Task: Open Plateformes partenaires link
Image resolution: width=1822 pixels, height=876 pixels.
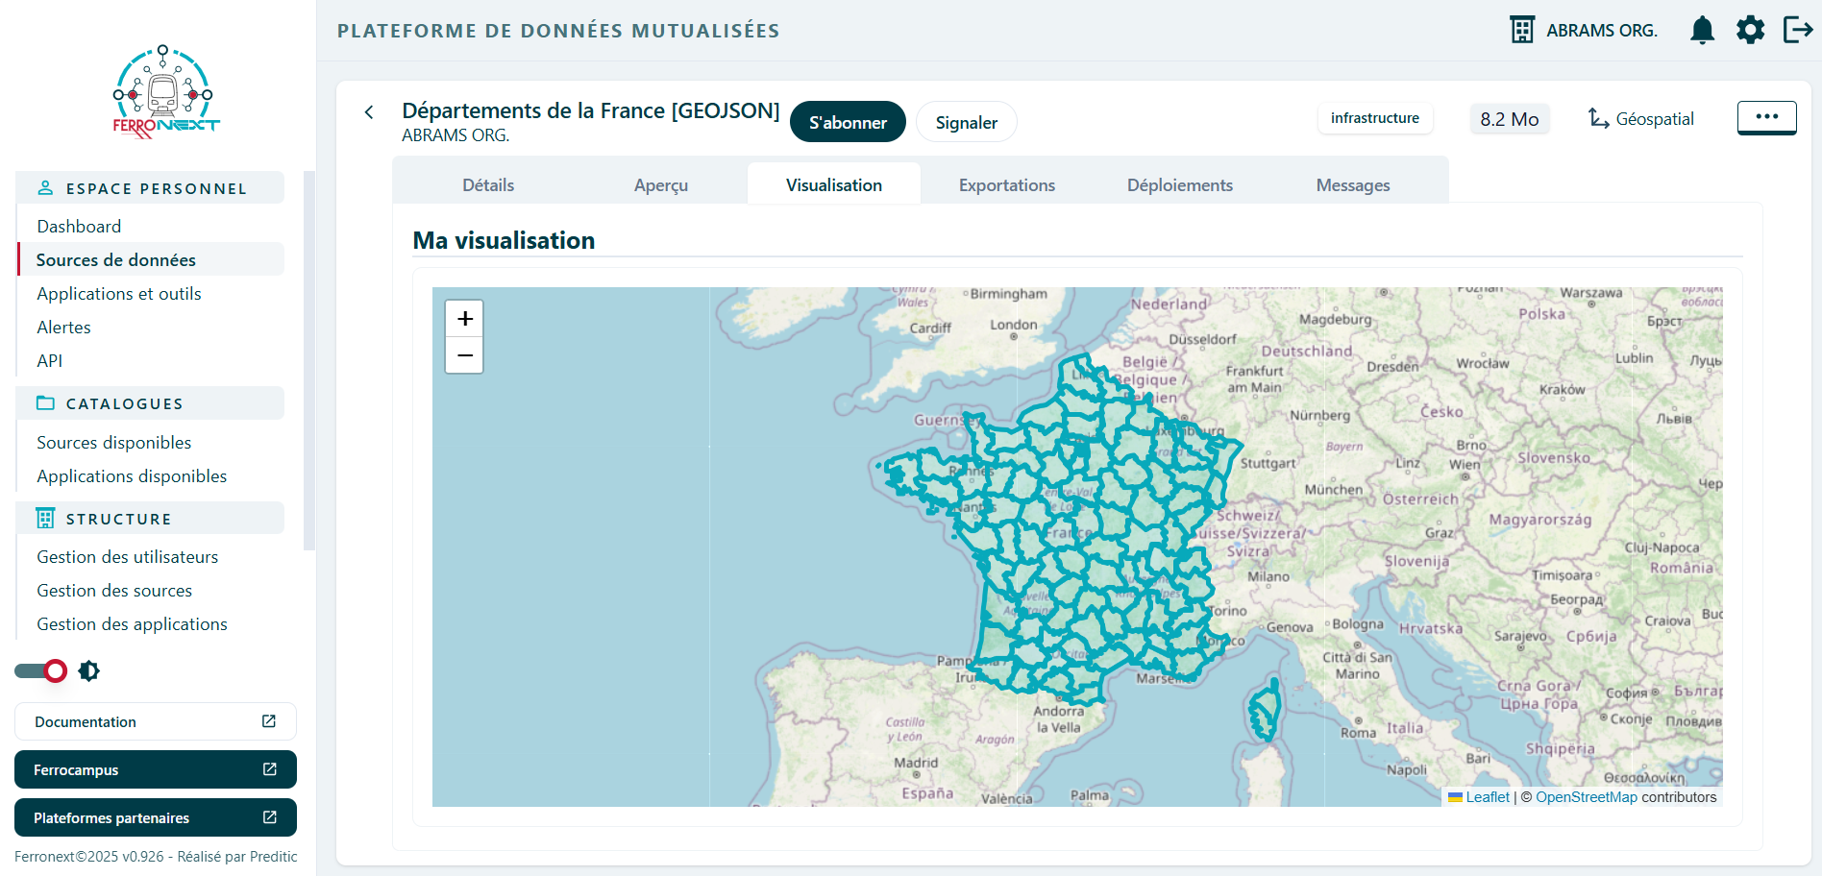Action: [x=156, y=817]
